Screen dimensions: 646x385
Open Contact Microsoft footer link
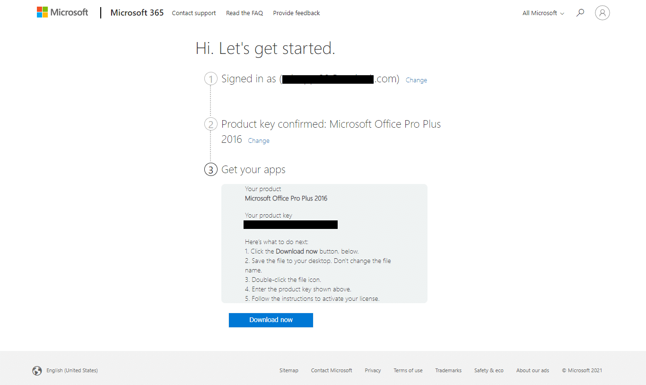(332, 371)
